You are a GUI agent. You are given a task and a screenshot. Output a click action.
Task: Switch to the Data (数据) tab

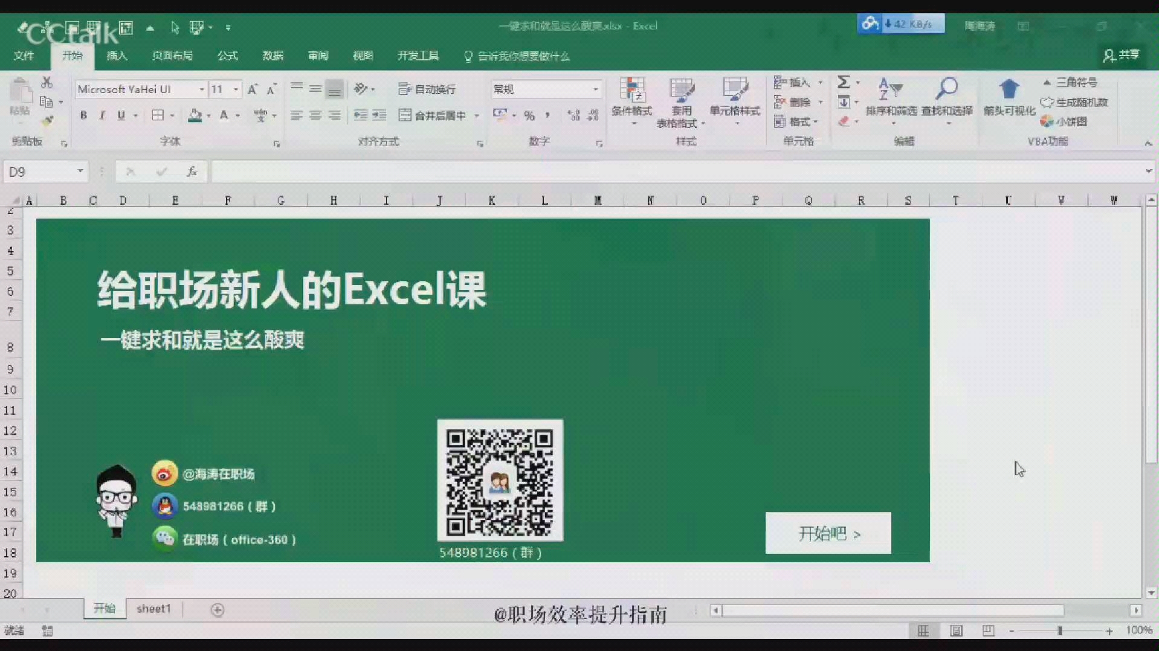point(273,56)
